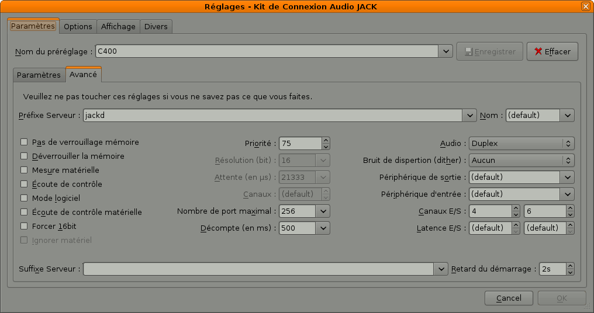Viewport: 594px width, 313px height.
Task: Open the greyed Résolution (bit) dropdown
Action: tap(323, 161)
